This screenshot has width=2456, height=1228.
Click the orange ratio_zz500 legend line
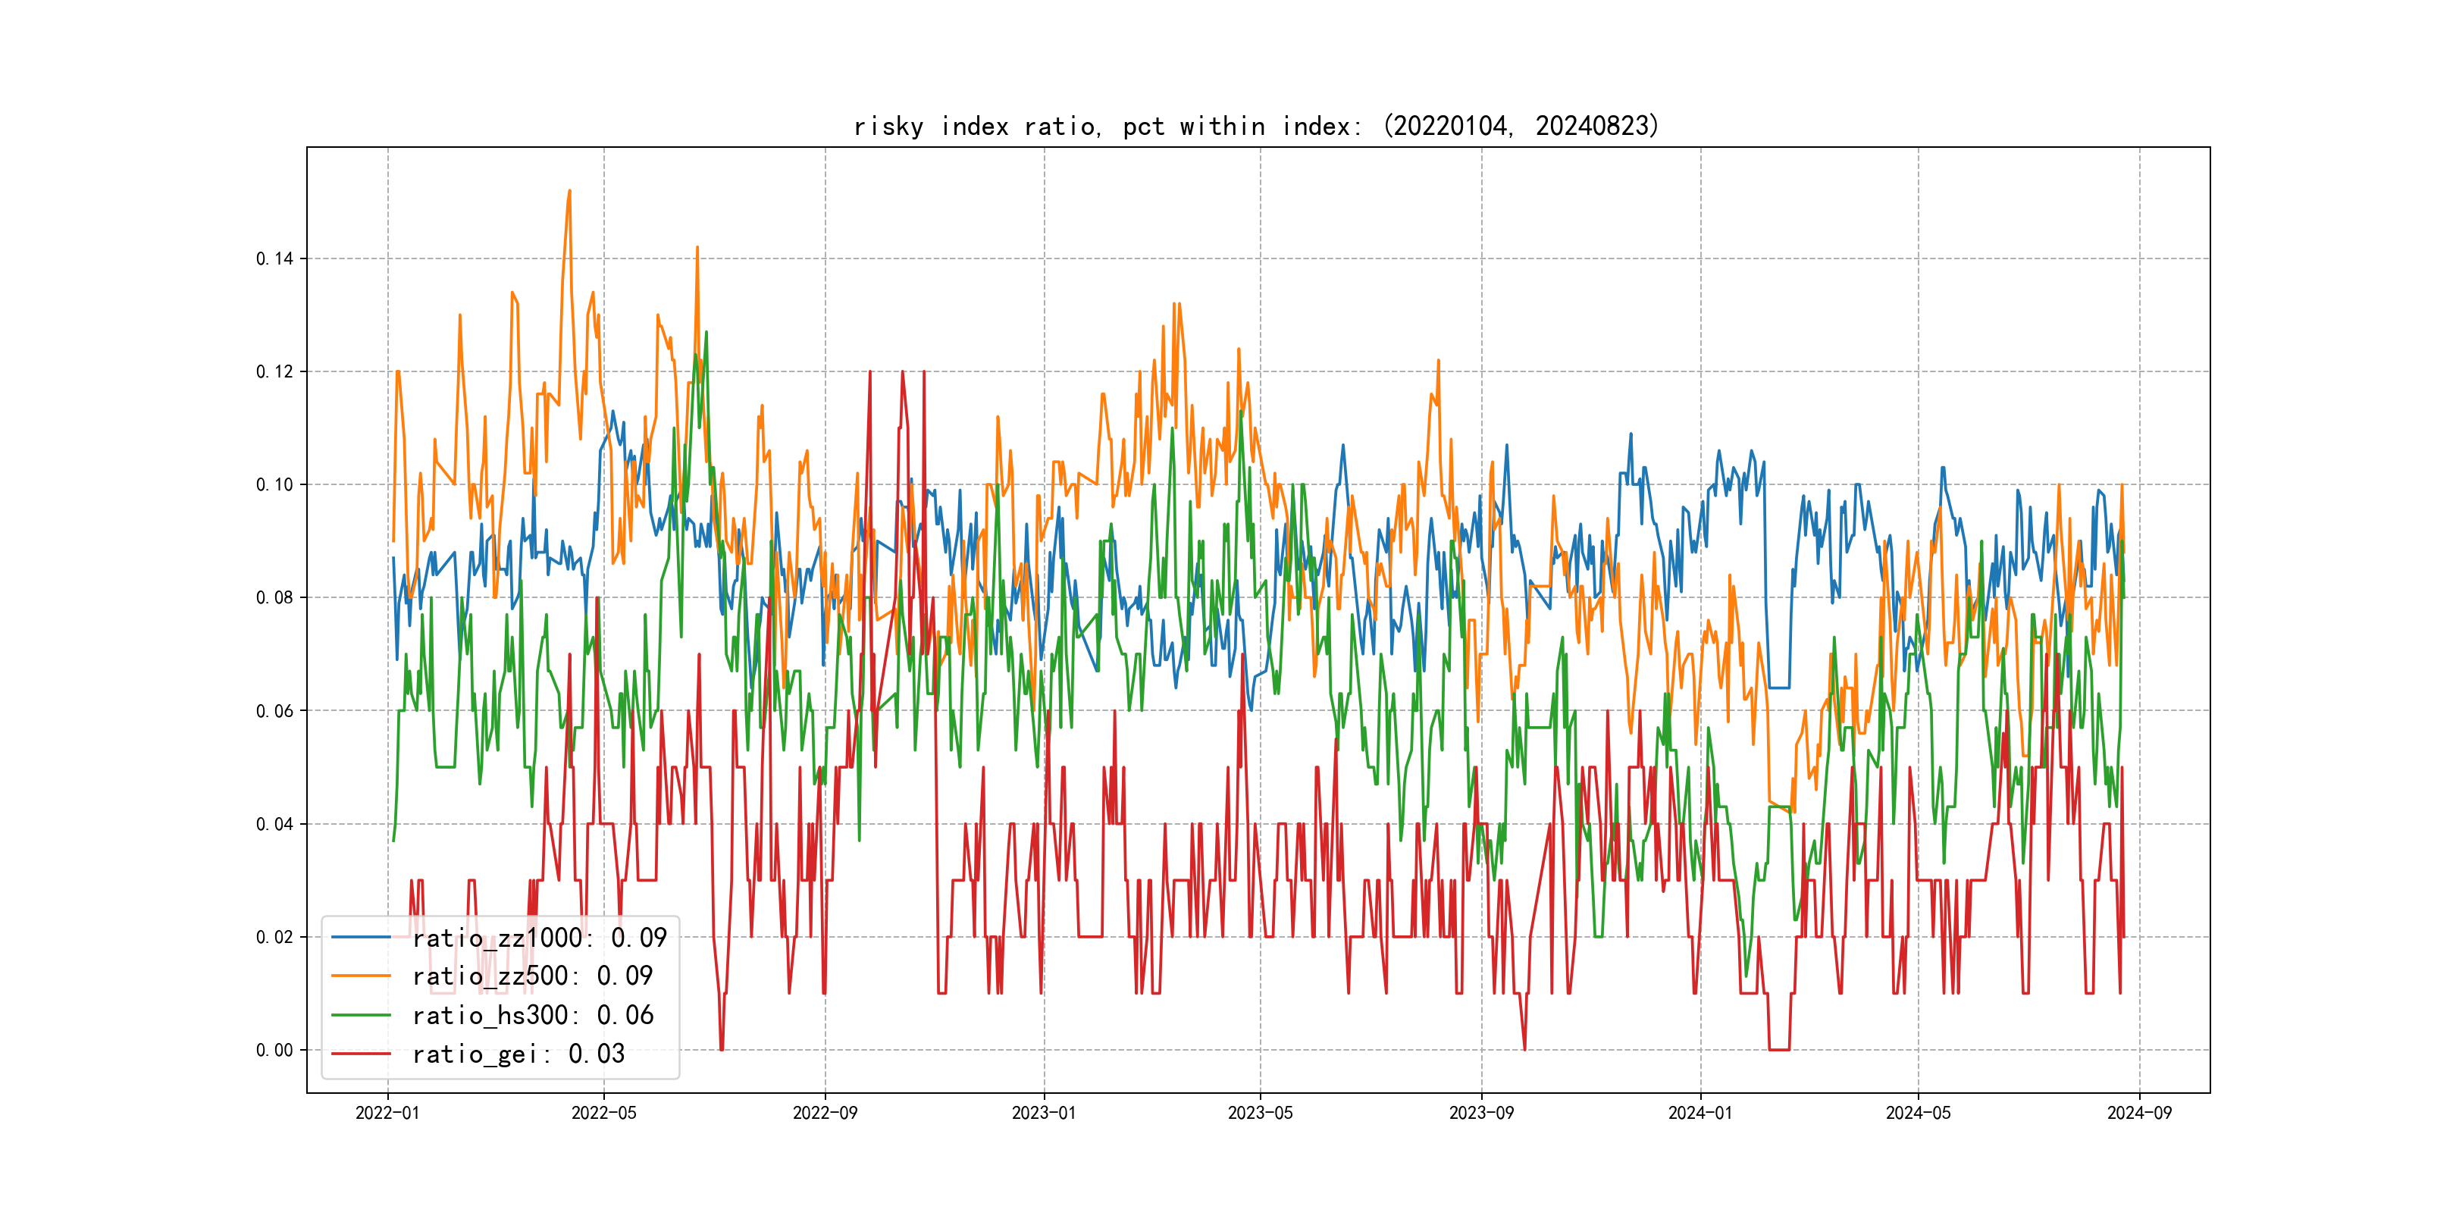[x=360, y=976]
